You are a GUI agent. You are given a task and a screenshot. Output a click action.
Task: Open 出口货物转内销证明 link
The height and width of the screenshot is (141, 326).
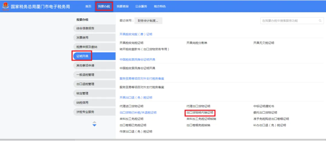point(200,113)
